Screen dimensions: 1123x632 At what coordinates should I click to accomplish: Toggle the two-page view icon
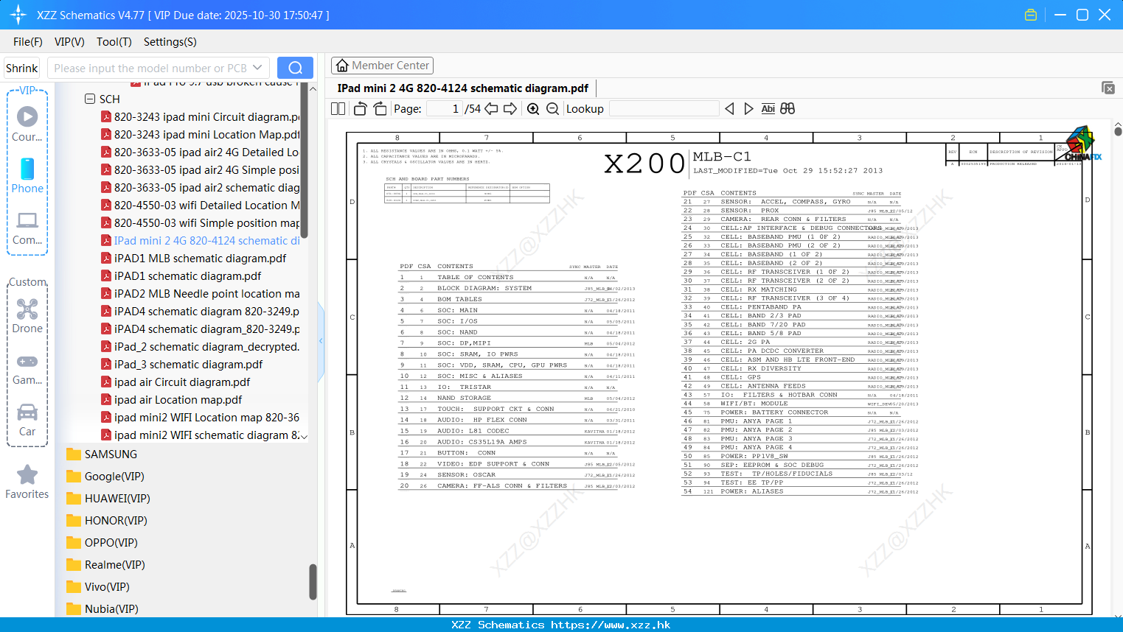point(338,109)
